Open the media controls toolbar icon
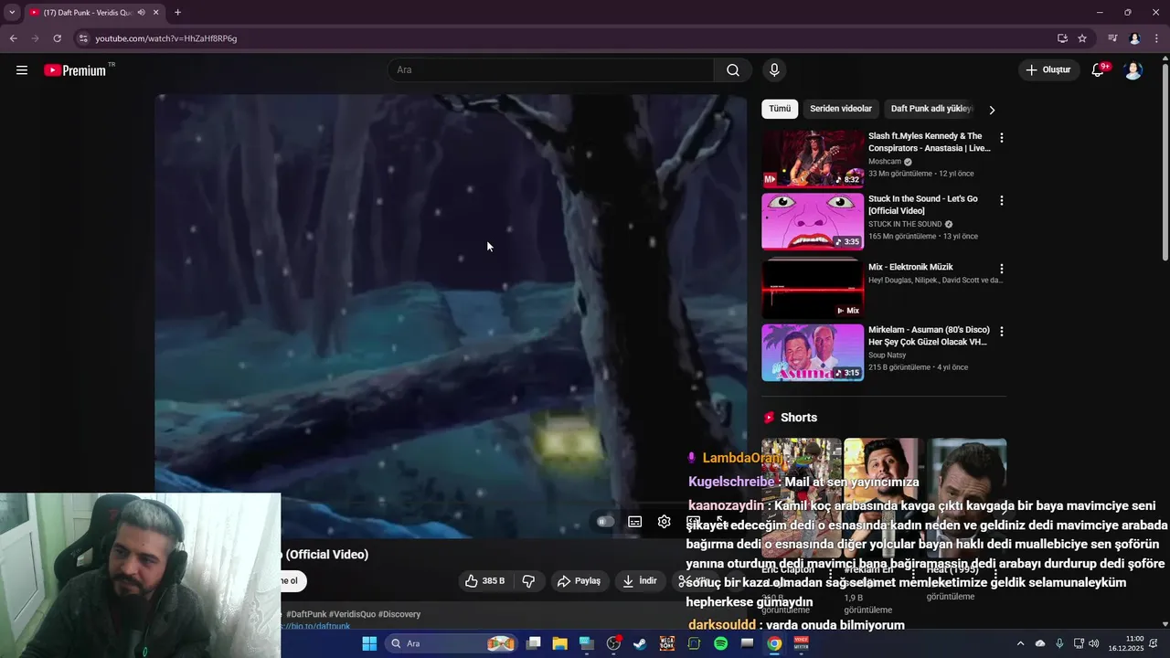1170x658 pixels. (x=1112, y=38)
